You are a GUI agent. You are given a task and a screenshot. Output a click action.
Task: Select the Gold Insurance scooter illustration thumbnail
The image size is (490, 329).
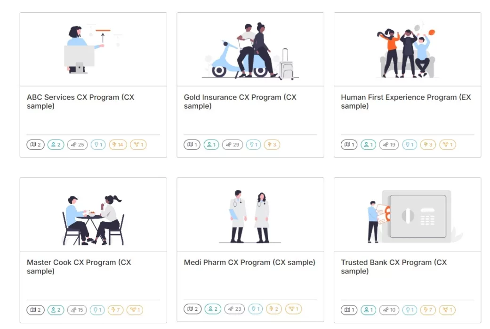pos(250,49)
